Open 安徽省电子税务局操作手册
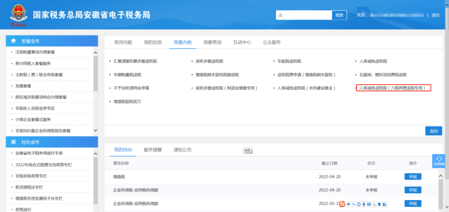 click(39, 153)
